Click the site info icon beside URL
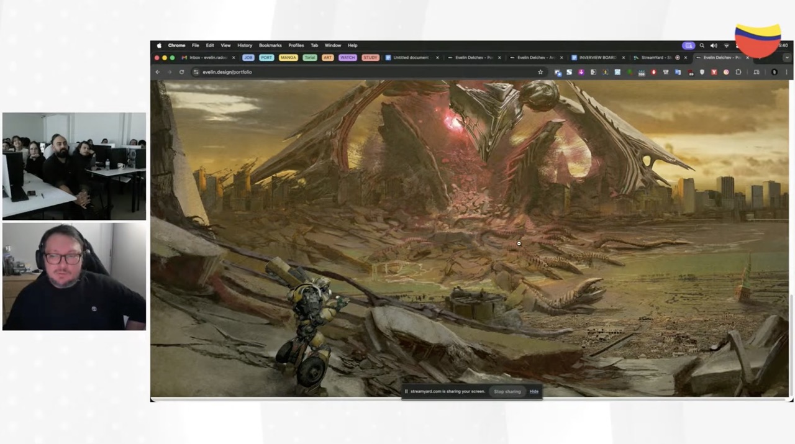This screenshot has height=444, width=795. click(x=196, y=72)
